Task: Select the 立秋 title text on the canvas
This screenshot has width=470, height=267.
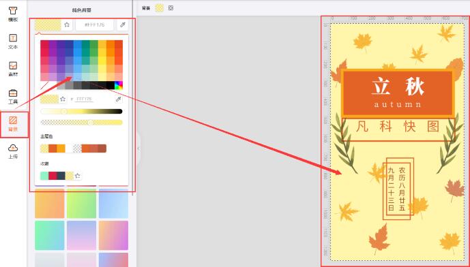Action: (x=398, y=87)
